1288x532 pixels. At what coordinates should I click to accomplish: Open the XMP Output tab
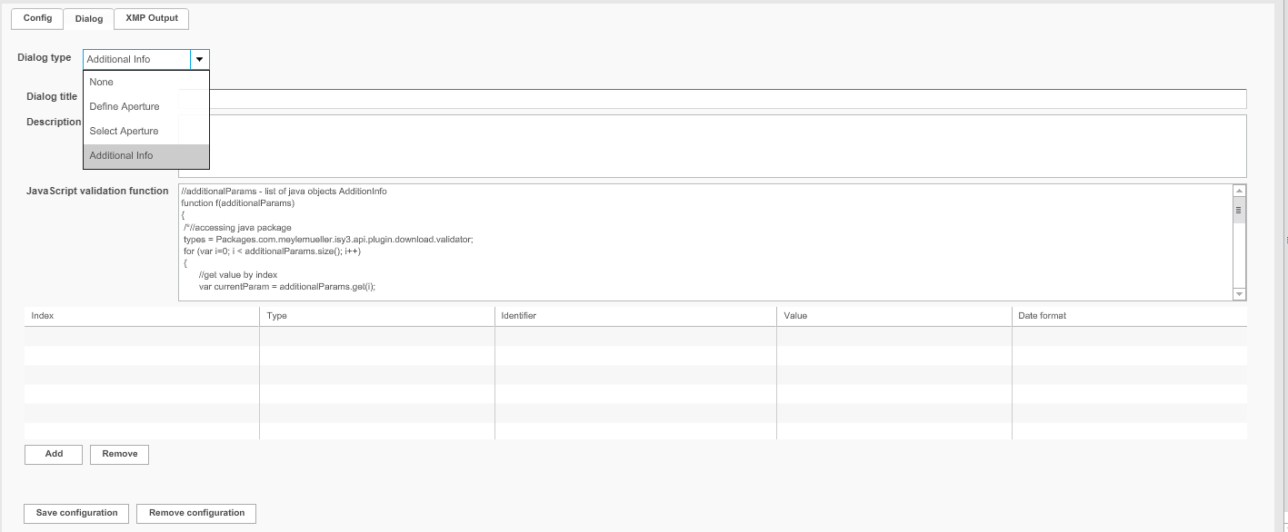[x=151, y=18]
